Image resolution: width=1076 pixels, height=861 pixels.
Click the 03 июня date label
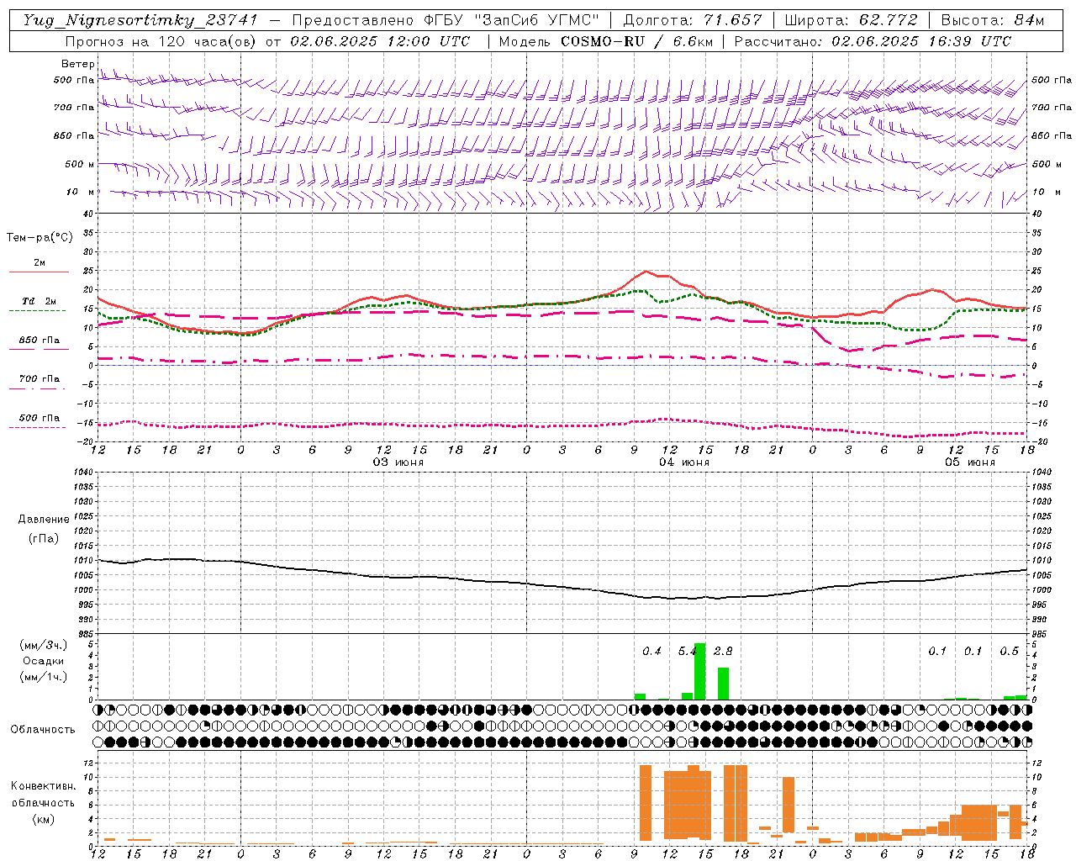[398, 462]
